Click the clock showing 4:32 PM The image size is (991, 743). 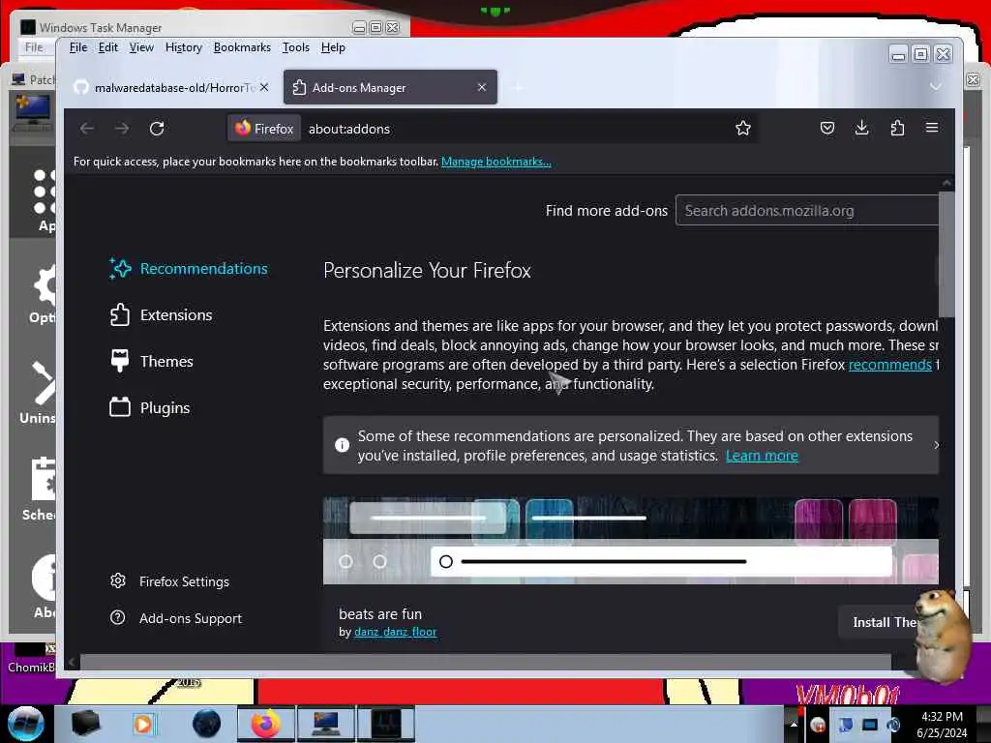click(x=942, y=725)
